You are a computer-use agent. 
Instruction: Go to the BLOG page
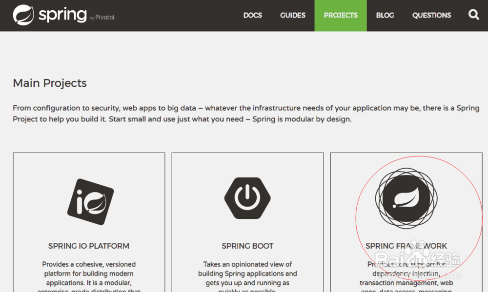tap(385, 15)
